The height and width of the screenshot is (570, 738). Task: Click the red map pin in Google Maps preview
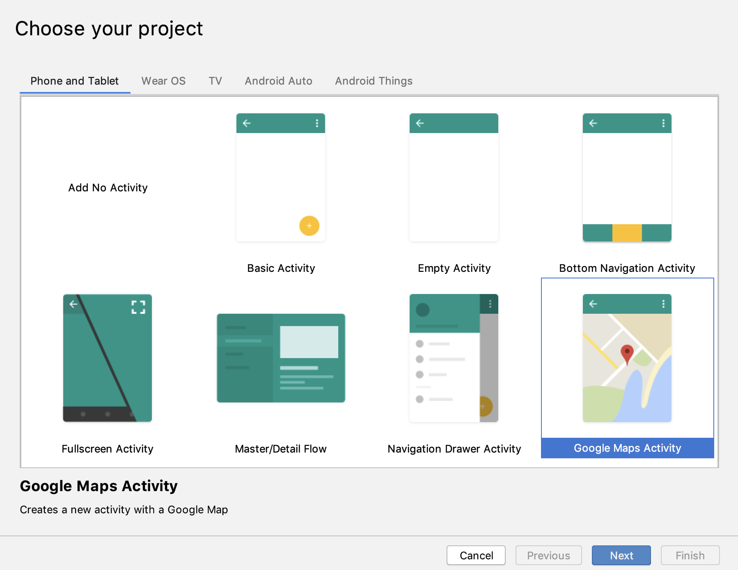click(627, 353)
